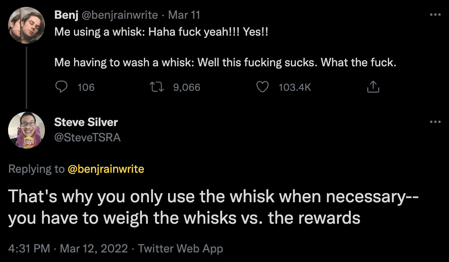The height and width of the screenshot is (262, 449).
Task: Click the @SteveTSRA handle
Action: 87,137
